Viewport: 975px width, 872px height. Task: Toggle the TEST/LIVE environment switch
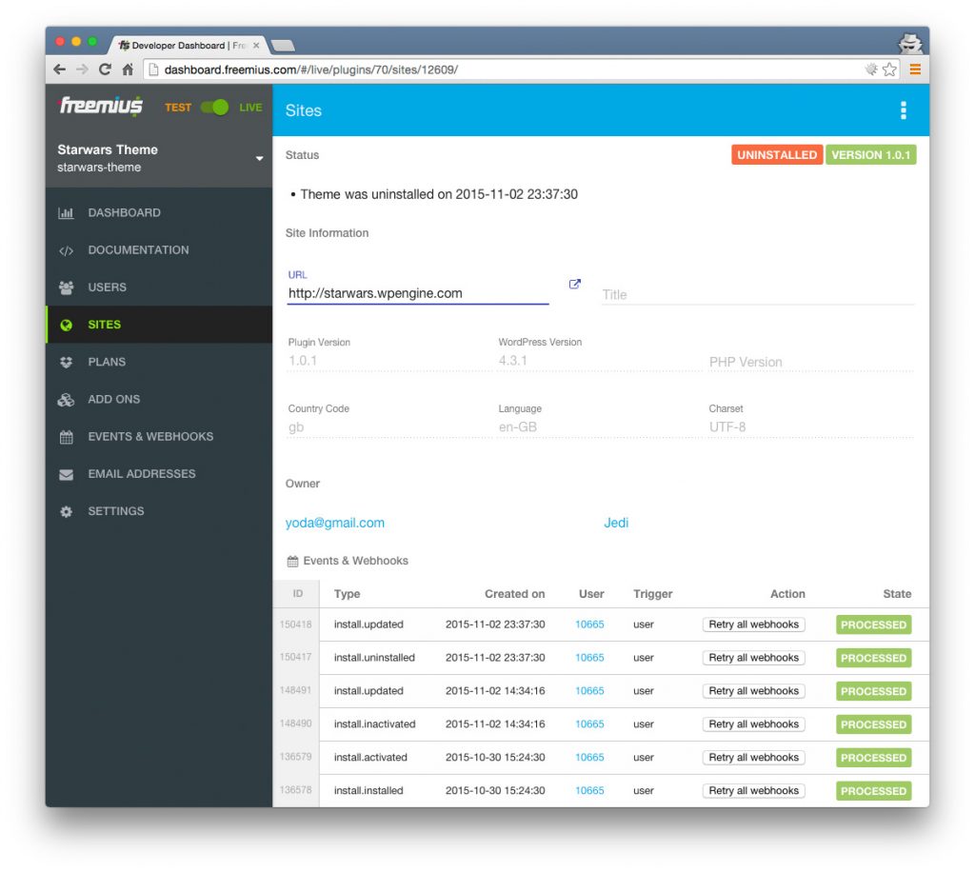point(214,108)
